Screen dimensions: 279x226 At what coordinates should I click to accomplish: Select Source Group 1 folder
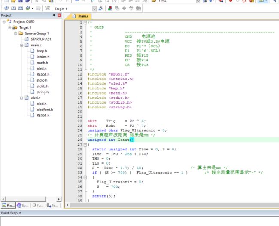click(37, 34)
